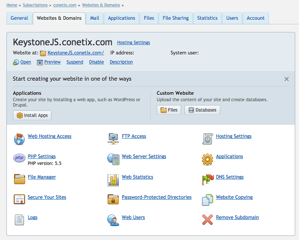Image resolution: width=299 pixels, height=240 pixels.
Task: Click the KeystoneJS.conetix.com page heading
Action: [62, 42]
